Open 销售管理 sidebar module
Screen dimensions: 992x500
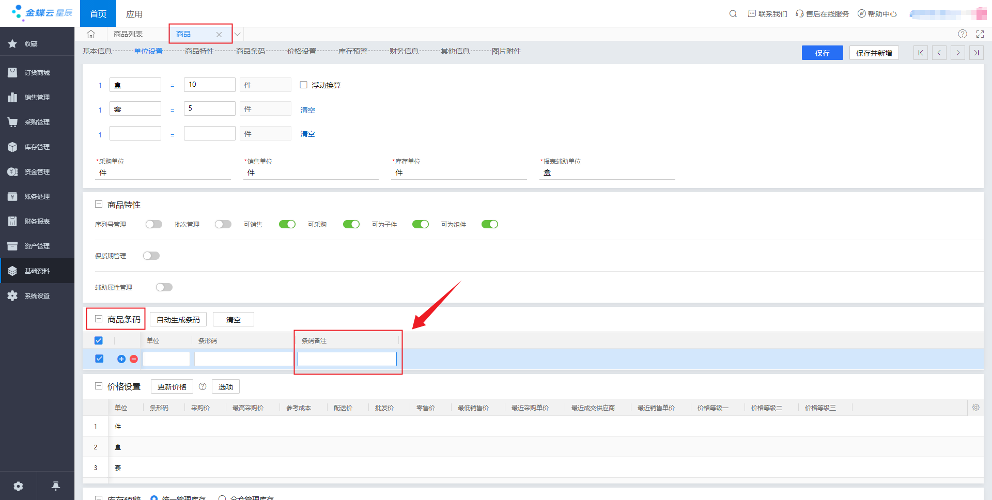[37, 98]
